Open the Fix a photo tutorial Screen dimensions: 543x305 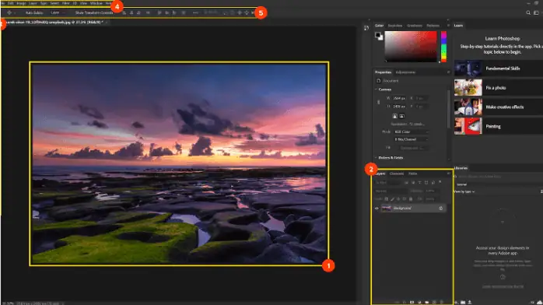(x=499, y=88)
